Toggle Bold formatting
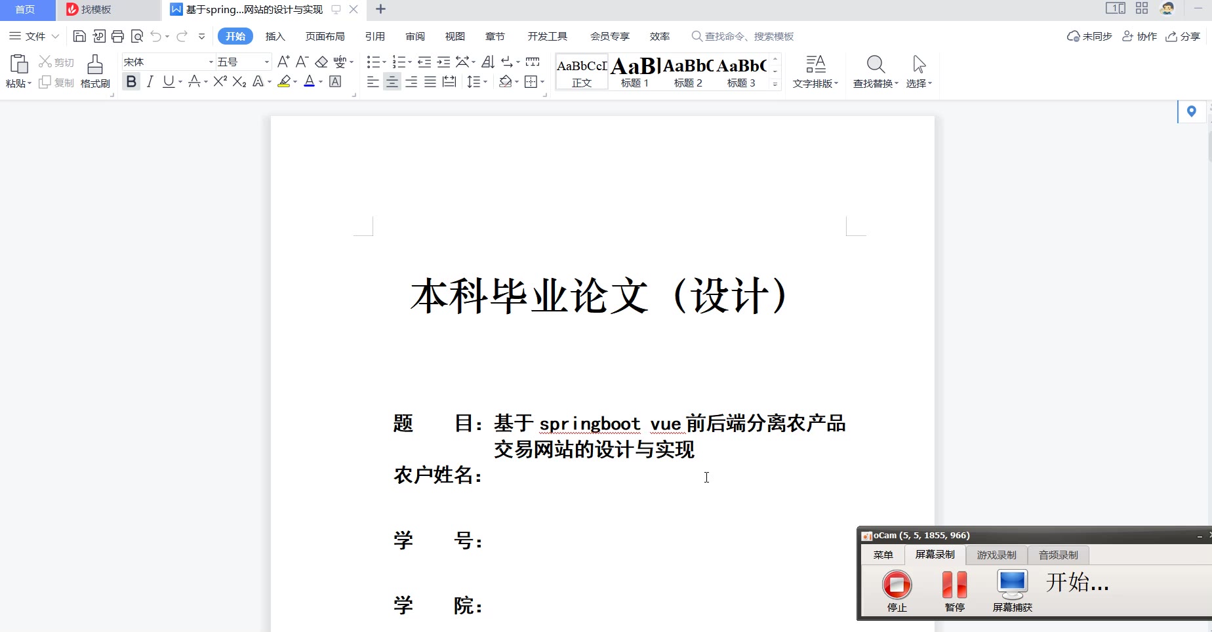The width and height of the screenshot is (1212, 632). [x=131, y=81]
